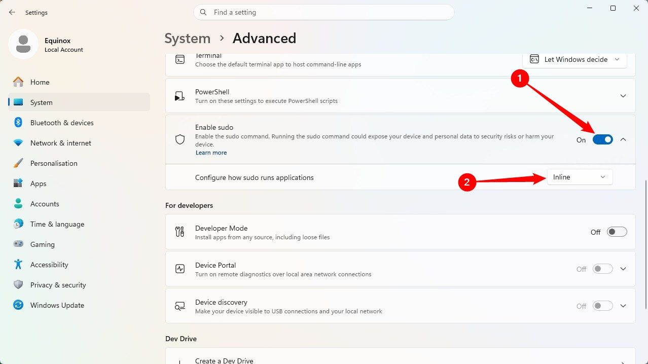Screen dimensions: 648x364
Task: Click the Accounts person icon
Action: click(x=18, y=204)
